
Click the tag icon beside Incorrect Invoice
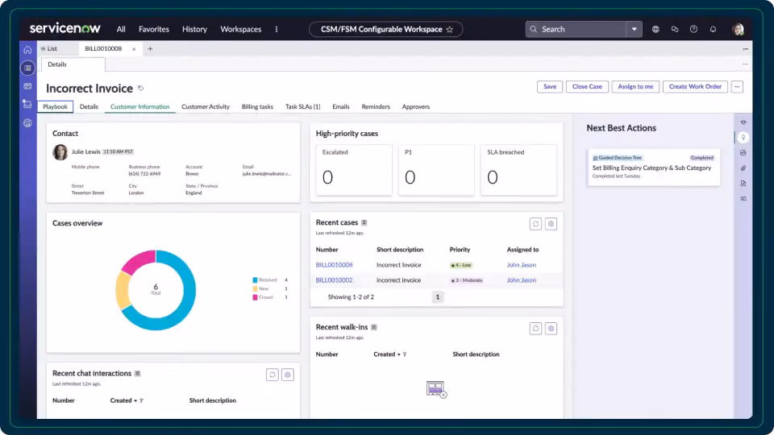(x=140, y=89)
